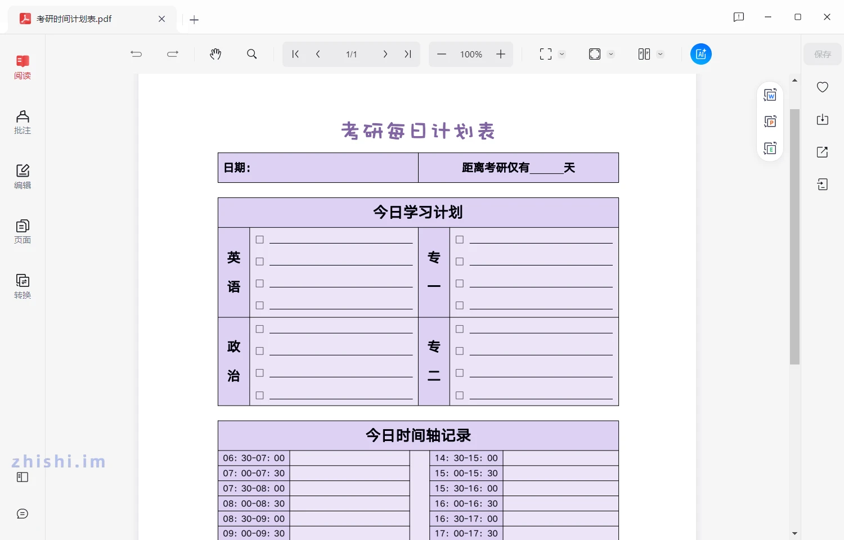Click the screenshot selection icon
This screenshot has width=844, height=540.
pos(546,54)
